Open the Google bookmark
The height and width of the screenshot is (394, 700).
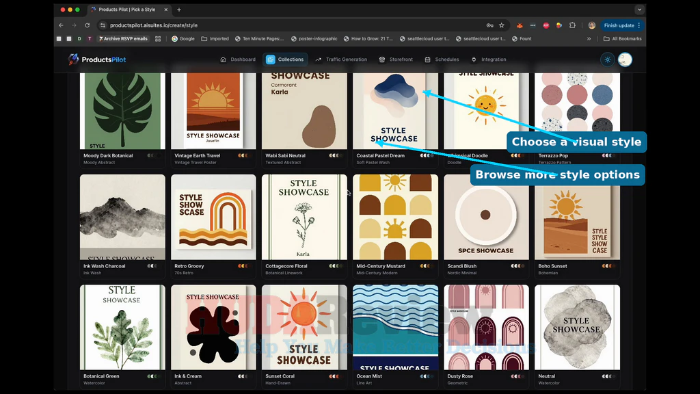pyautogui.click(x=183, y=39)
